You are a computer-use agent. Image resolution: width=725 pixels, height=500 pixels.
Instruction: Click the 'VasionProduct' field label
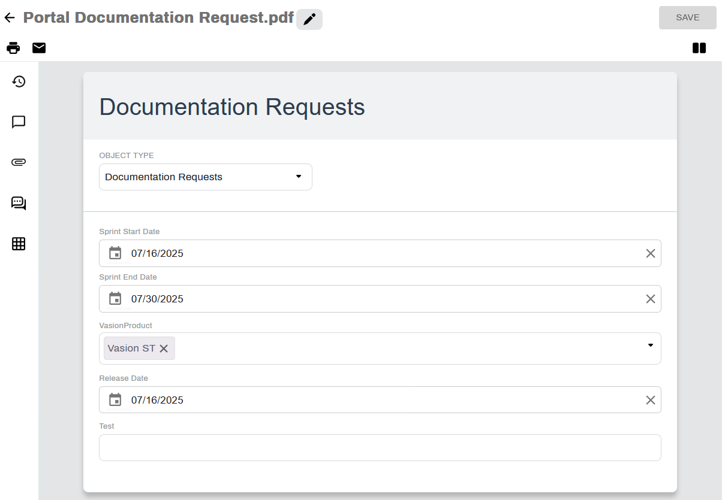(126, 326)
